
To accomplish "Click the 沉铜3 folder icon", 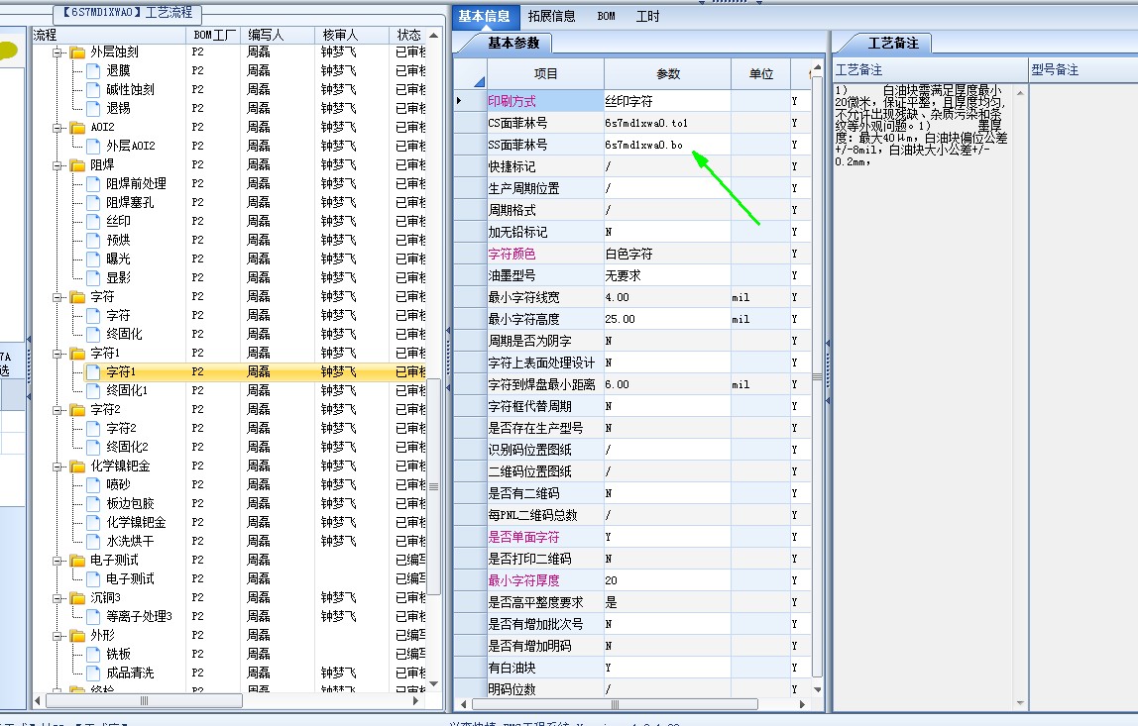I will click(x=77, y=598).
